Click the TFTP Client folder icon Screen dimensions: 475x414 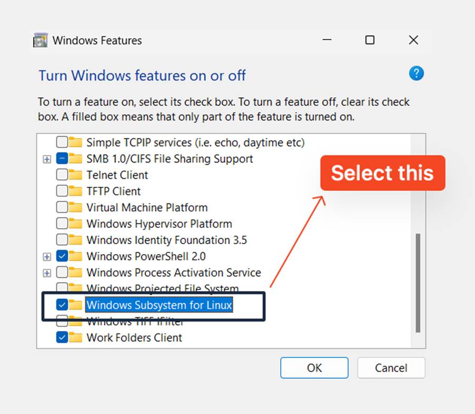click(x=76, y=191)
